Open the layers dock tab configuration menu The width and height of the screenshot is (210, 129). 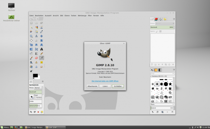[174, 19]
